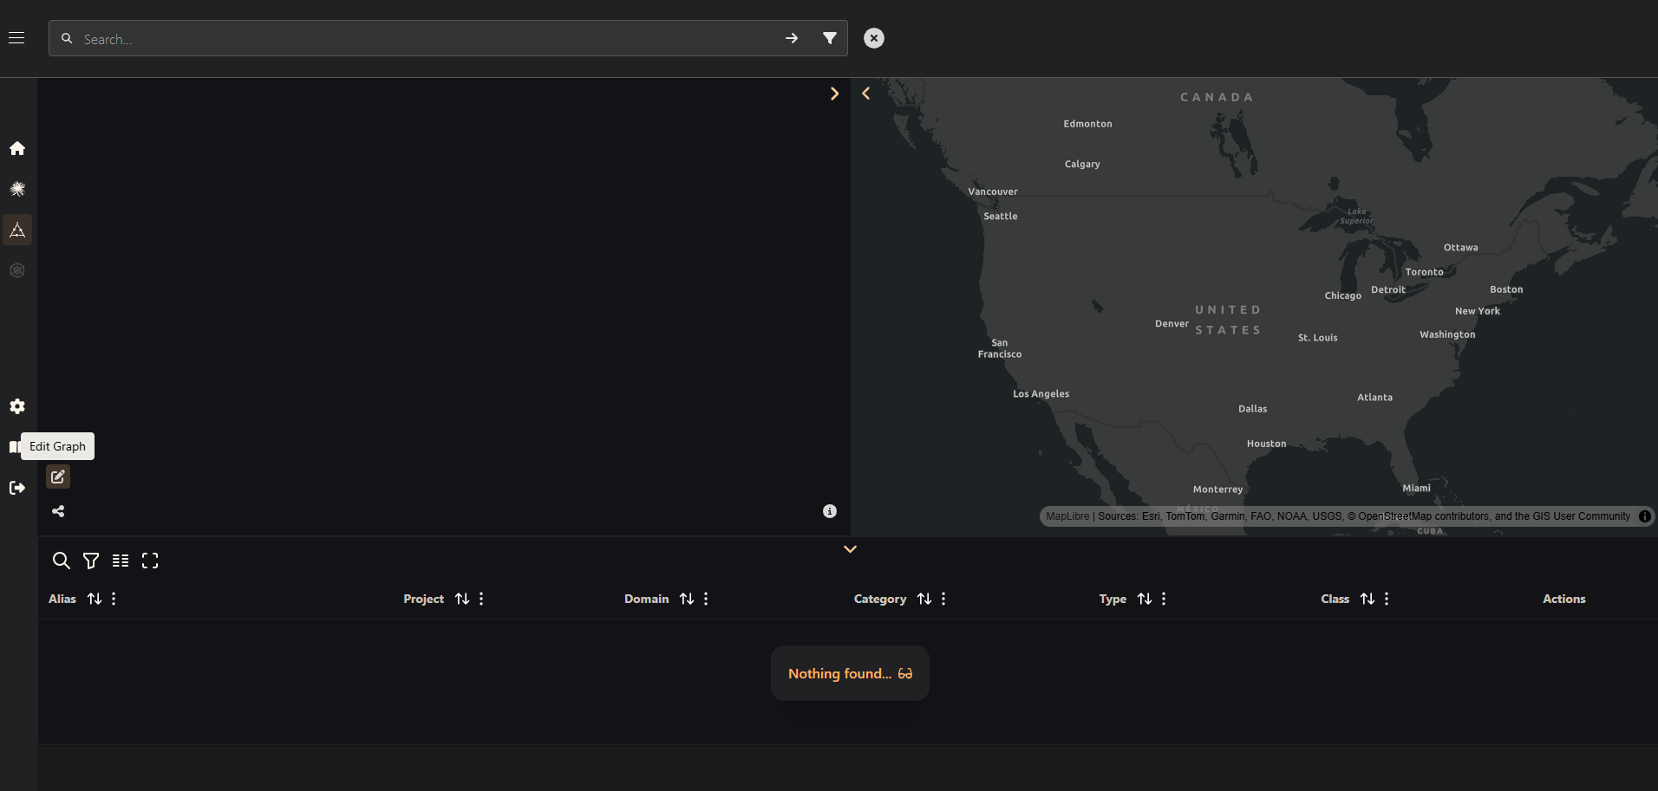Open the starburst sidebar icon

click(x=17, y=189)
